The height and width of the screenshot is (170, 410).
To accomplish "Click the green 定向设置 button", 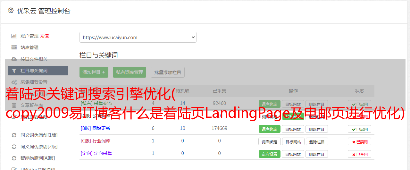I will (x=269, y=154).
